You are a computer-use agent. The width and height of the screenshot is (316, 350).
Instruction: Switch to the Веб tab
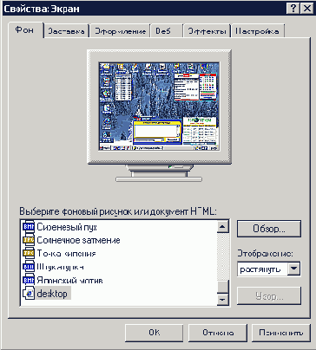point(166,31)
